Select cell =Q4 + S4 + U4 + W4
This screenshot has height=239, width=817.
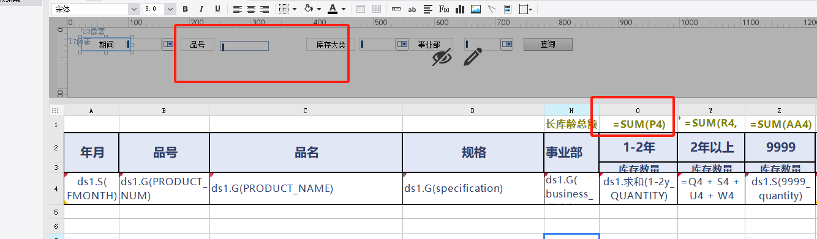(711, 188)
